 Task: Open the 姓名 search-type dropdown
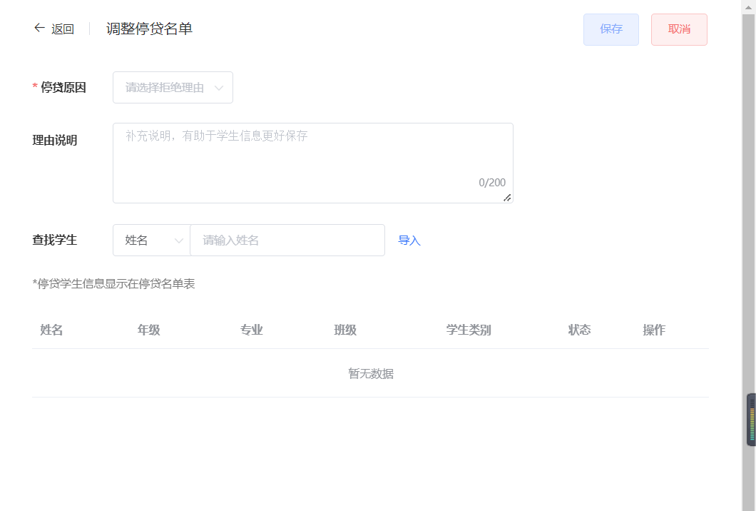(x=151, y=240)
